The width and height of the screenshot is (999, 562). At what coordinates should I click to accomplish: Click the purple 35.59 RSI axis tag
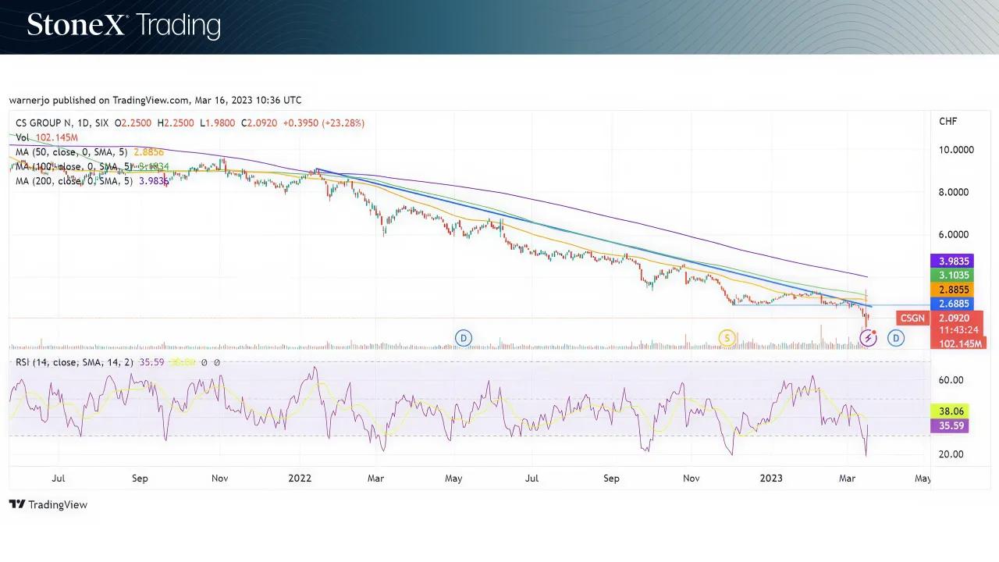pos(951,425)
